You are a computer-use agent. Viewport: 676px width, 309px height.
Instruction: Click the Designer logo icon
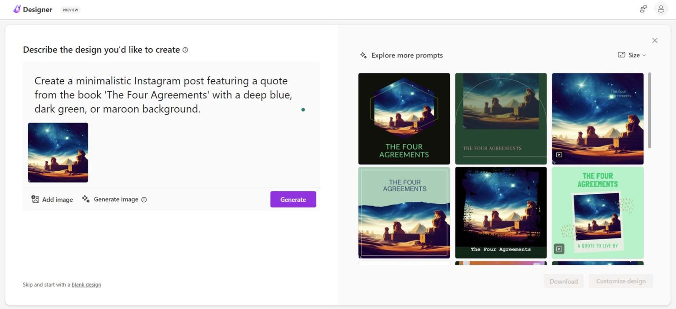click(17, 9)
